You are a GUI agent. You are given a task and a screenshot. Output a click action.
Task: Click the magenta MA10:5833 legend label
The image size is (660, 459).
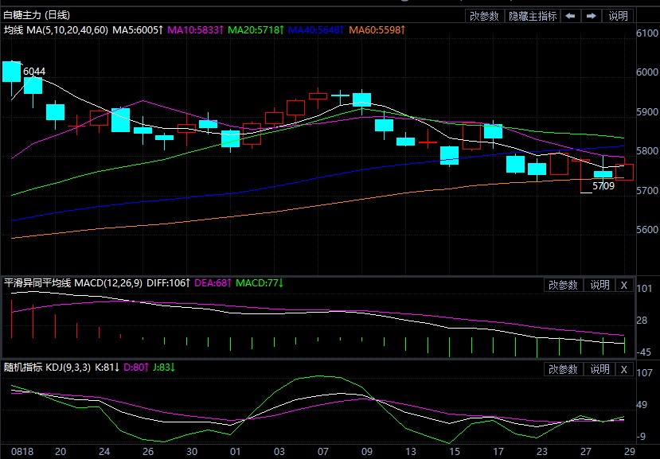point(197,30)
